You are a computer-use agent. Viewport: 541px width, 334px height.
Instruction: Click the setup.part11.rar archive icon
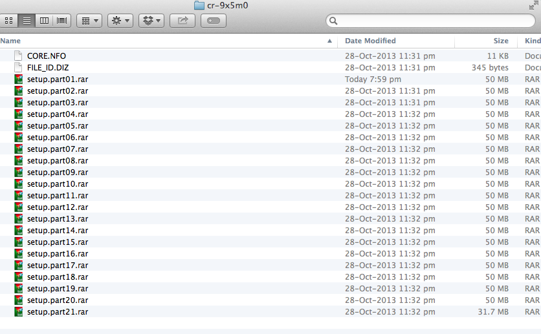19,196
